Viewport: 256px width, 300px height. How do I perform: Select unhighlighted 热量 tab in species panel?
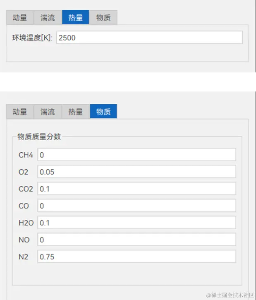(x=76, y=112)
